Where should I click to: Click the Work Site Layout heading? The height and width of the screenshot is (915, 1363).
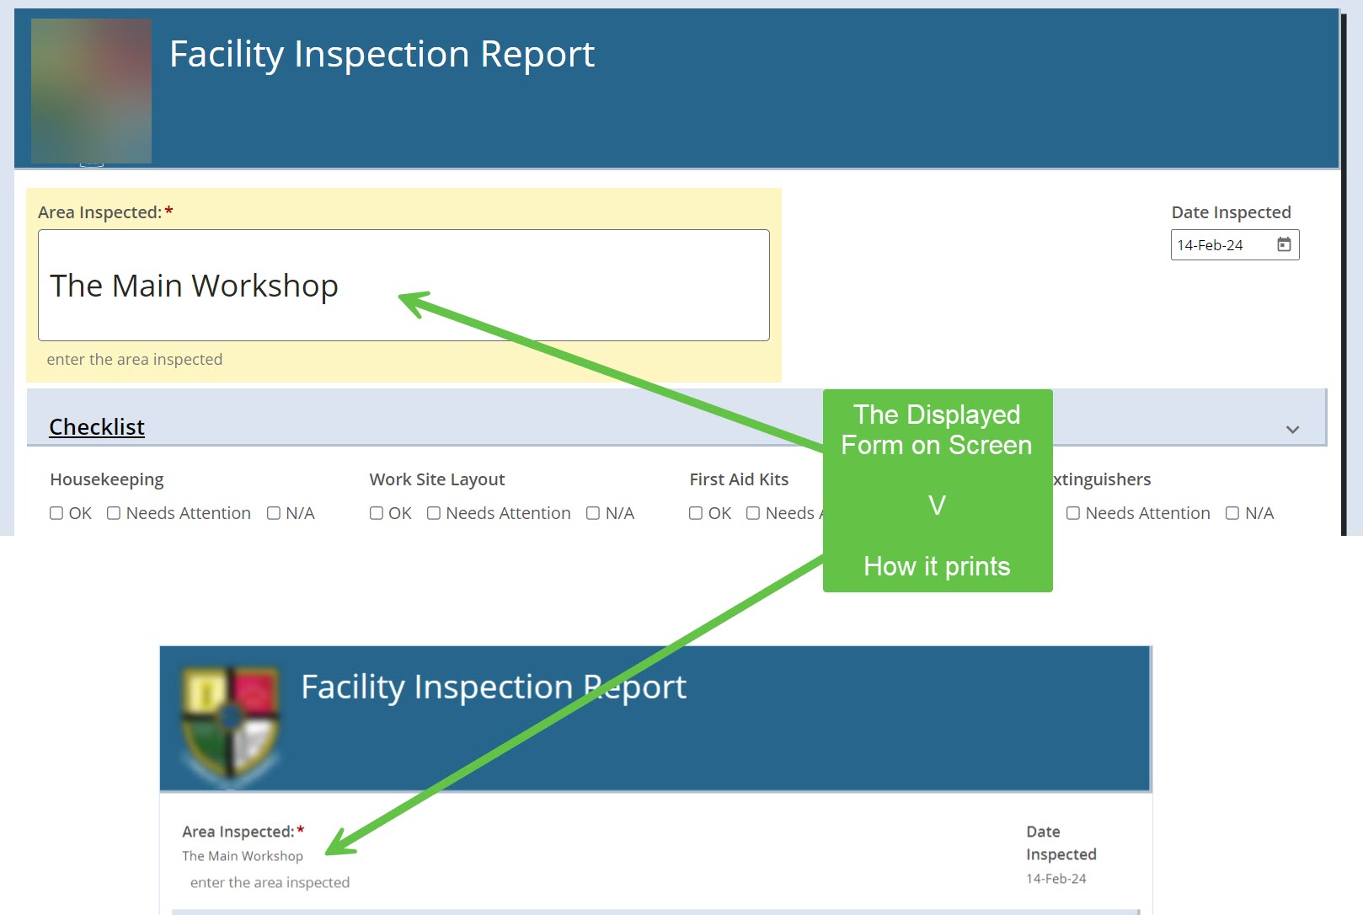tap(437, 479)
